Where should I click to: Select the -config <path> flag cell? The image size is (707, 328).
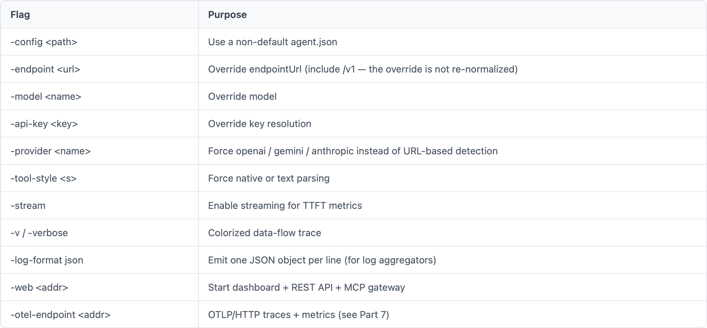[x=100, y=42]
